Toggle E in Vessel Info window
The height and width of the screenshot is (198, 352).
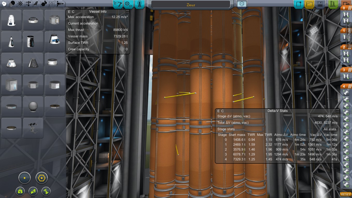69,12
